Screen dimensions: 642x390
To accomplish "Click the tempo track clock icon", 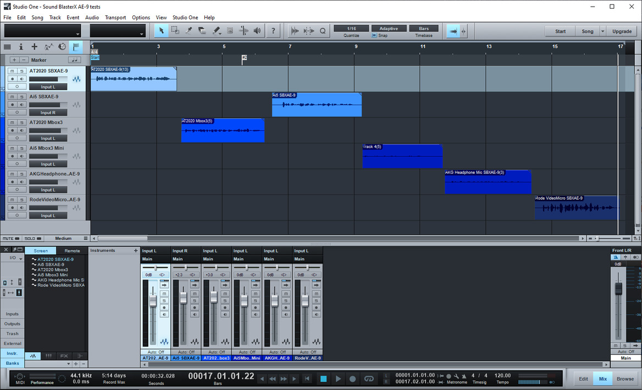I will click(x=62, y=47).
